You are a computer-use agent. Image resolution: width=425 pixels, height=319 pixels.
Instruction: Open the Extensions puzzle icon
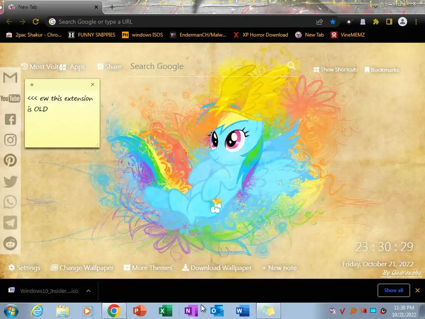(x=376, y=22)
